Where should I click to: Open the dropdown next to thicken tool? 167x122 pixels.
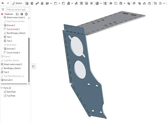click(x=51, y=3)
